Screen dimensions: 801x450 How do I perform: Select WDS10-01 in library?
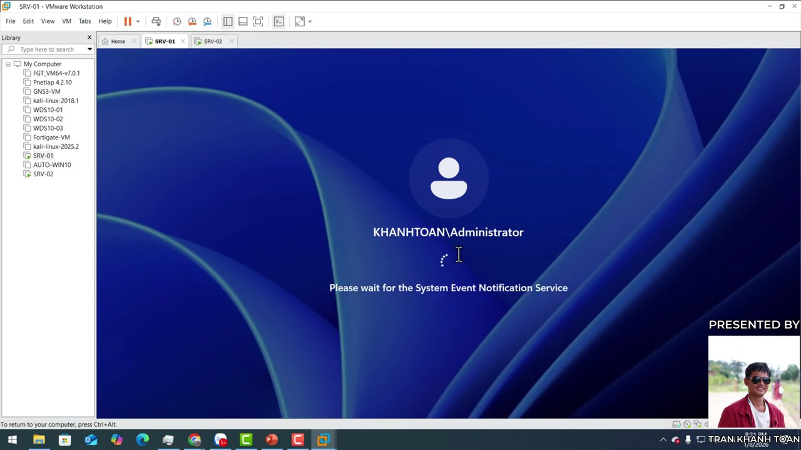click(x=48, y=110)
